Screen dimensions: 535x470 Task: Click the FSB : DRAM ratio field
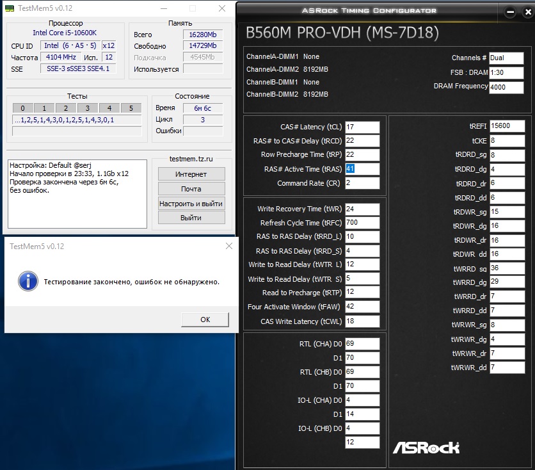(x=506, y=73)
